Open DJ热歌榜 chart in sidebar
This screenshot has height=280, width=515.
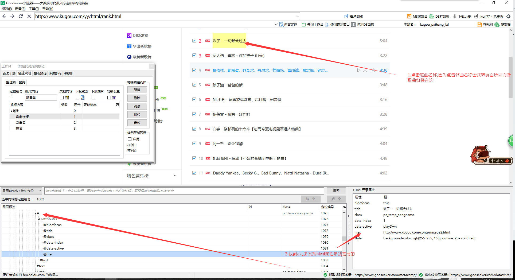point(138,36)
